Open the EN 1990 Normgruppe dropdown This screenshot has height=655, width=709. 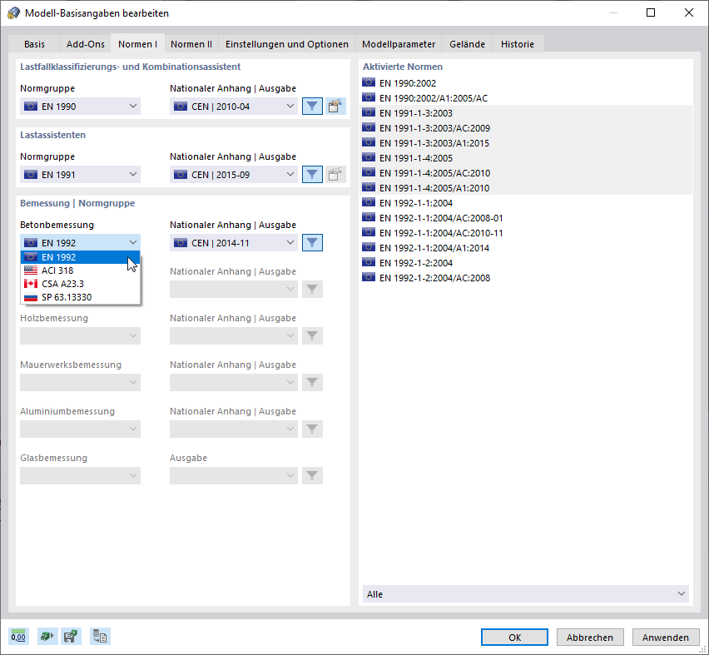tap(80, 107)
